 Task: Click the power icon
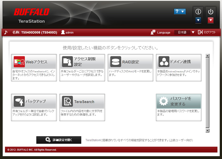(x=211, y=12)
